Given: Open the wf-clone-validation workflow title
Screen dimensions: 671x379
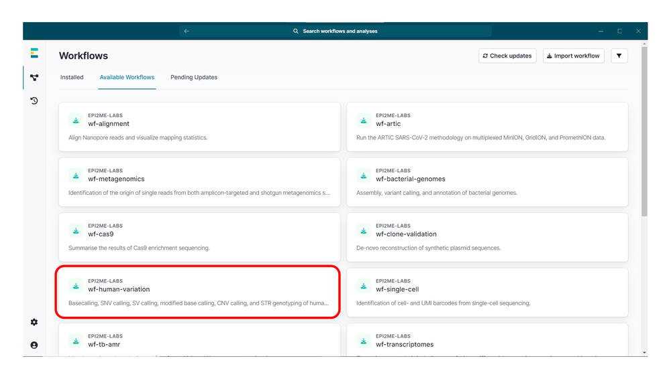Looking at the screenshot, I should (x=406, y=234).
